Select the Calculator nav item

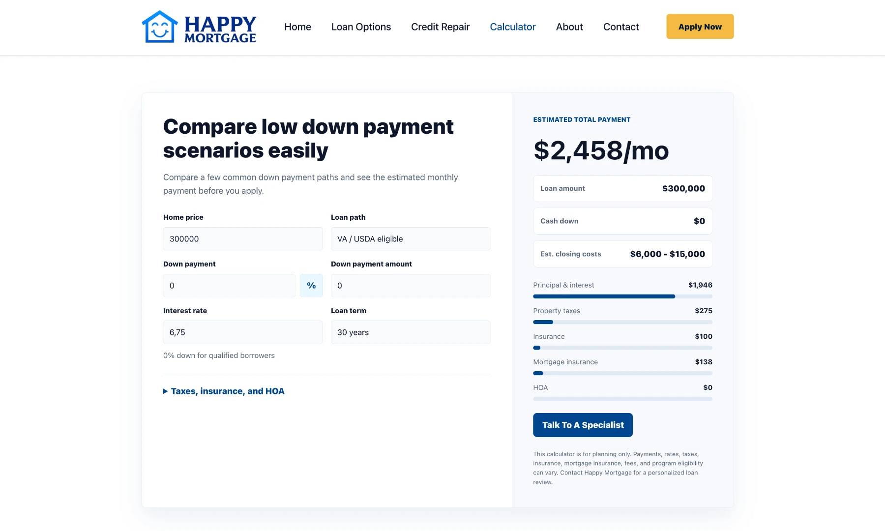click(x=513, y=27)
